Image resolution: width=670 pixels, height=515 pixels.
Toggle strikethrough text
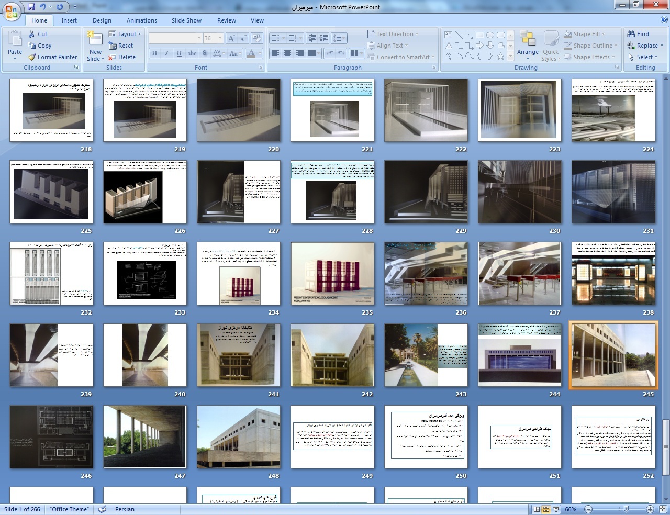coord(192,53)
